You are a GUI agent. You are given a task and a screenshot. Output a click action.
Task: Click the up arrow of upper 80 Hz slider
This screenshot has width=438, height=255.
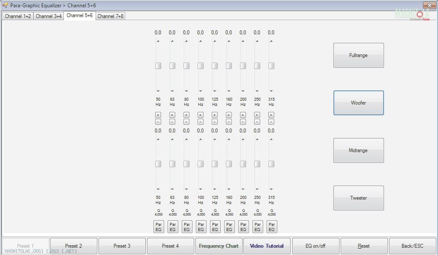point(186,41)
